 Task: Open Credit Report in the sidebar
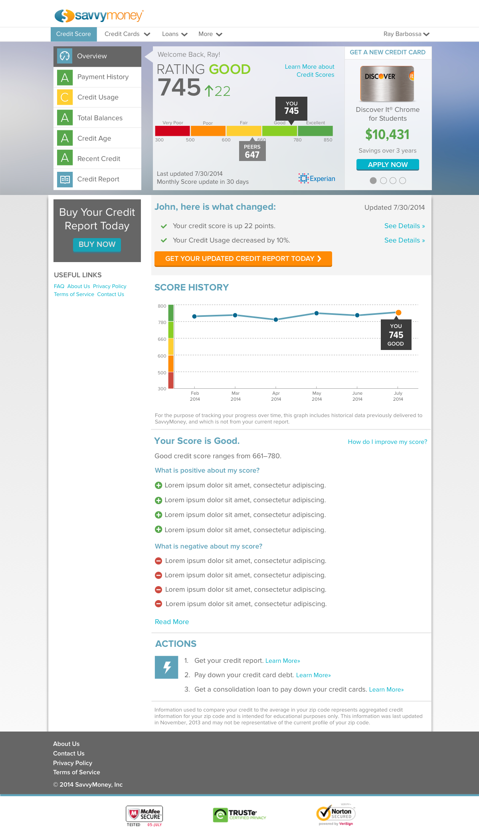coord(97,179)
